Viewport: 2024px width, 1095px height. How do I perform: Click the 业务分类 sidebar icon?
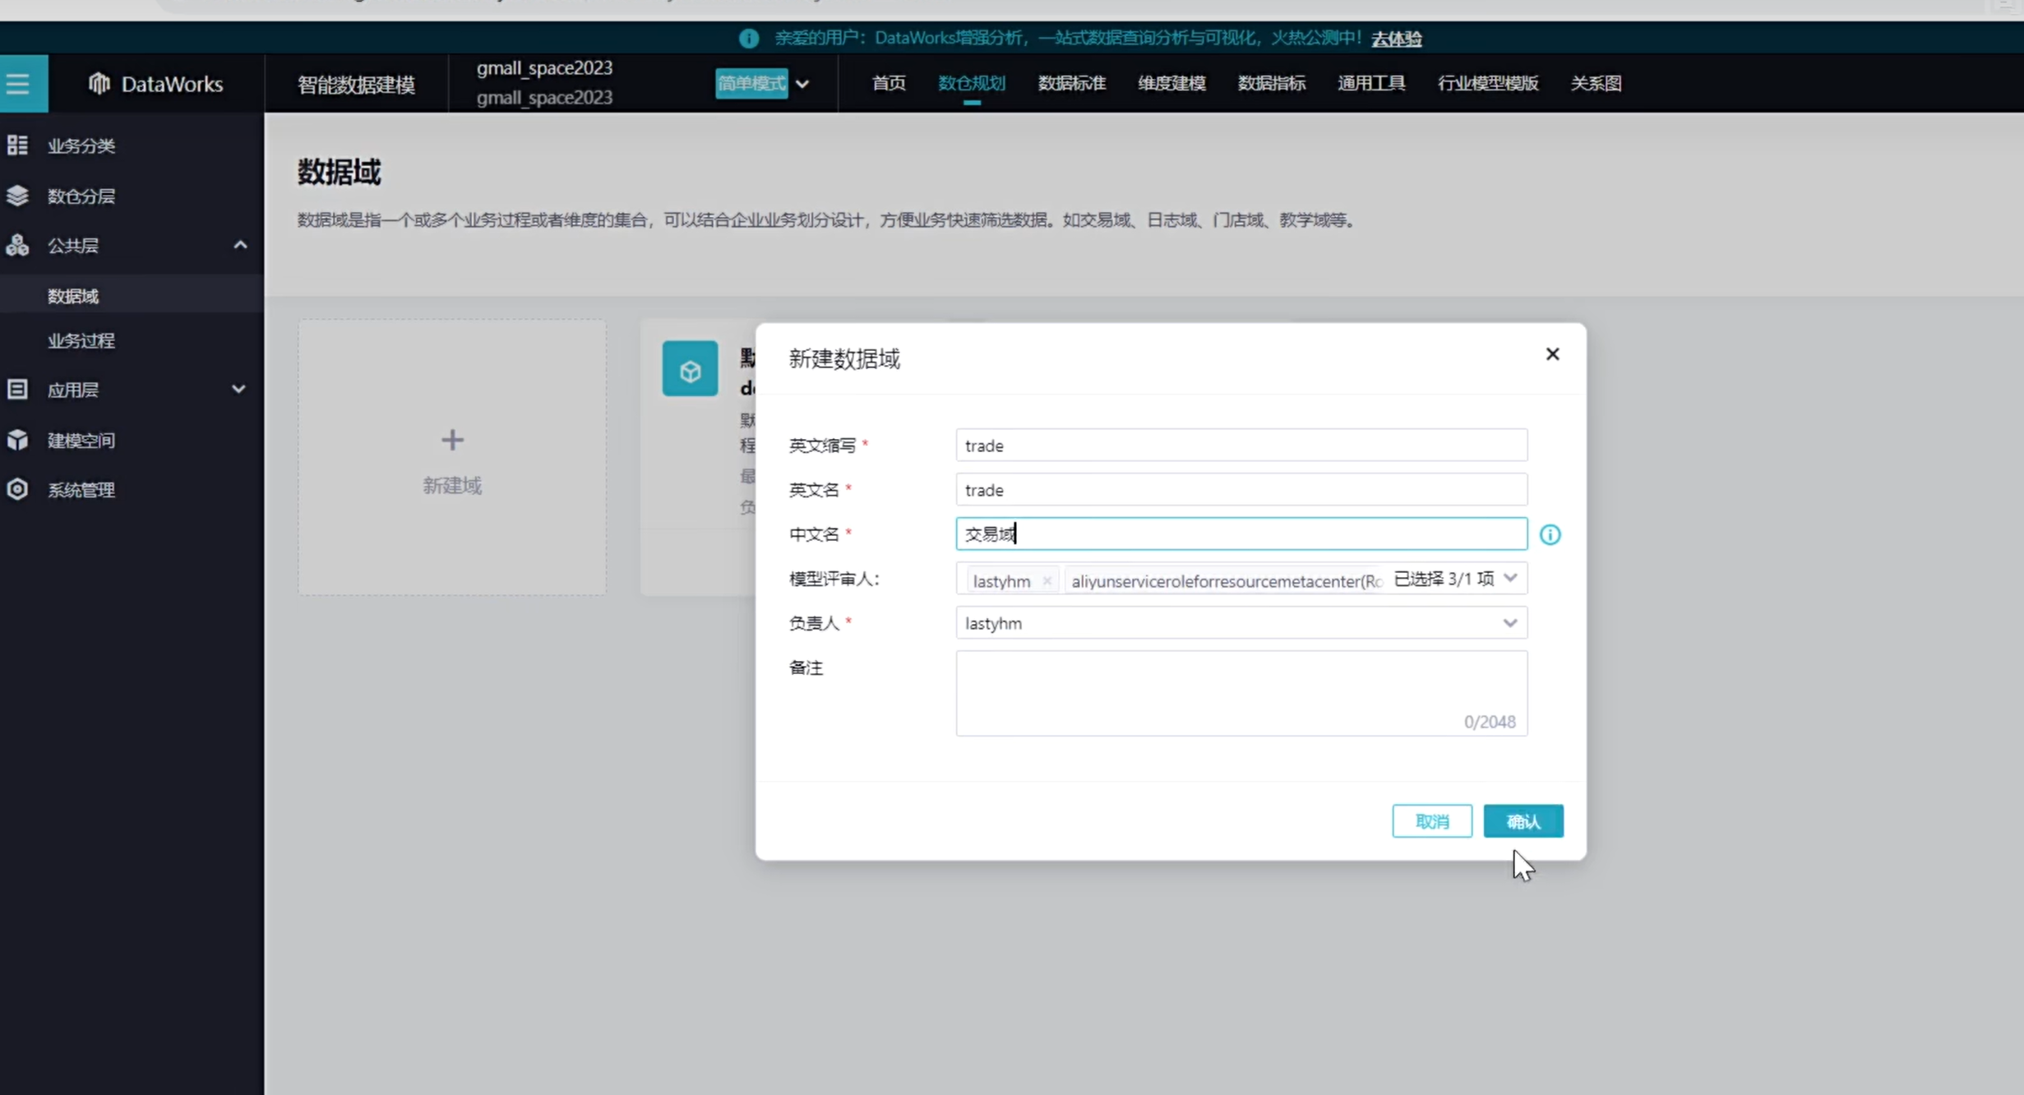pyautogui.click(x=17, y=146)
